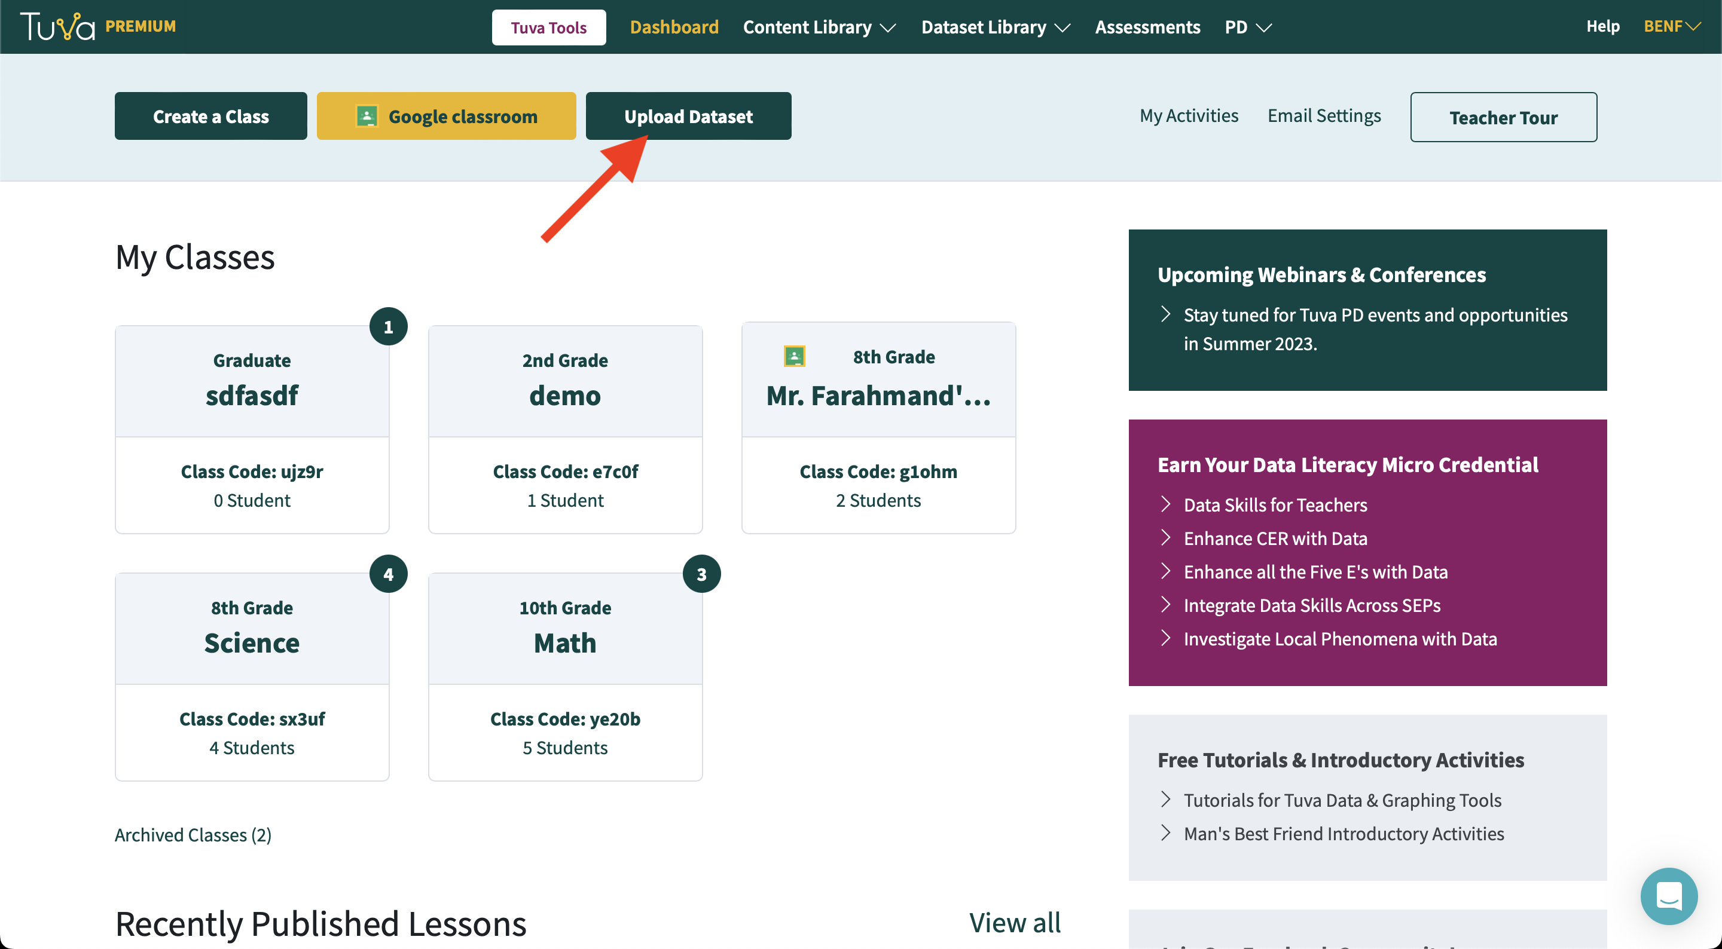The image size is (1722, 949).
Task: Open the Email Settings link
Action: click(x=1324, y=115)
